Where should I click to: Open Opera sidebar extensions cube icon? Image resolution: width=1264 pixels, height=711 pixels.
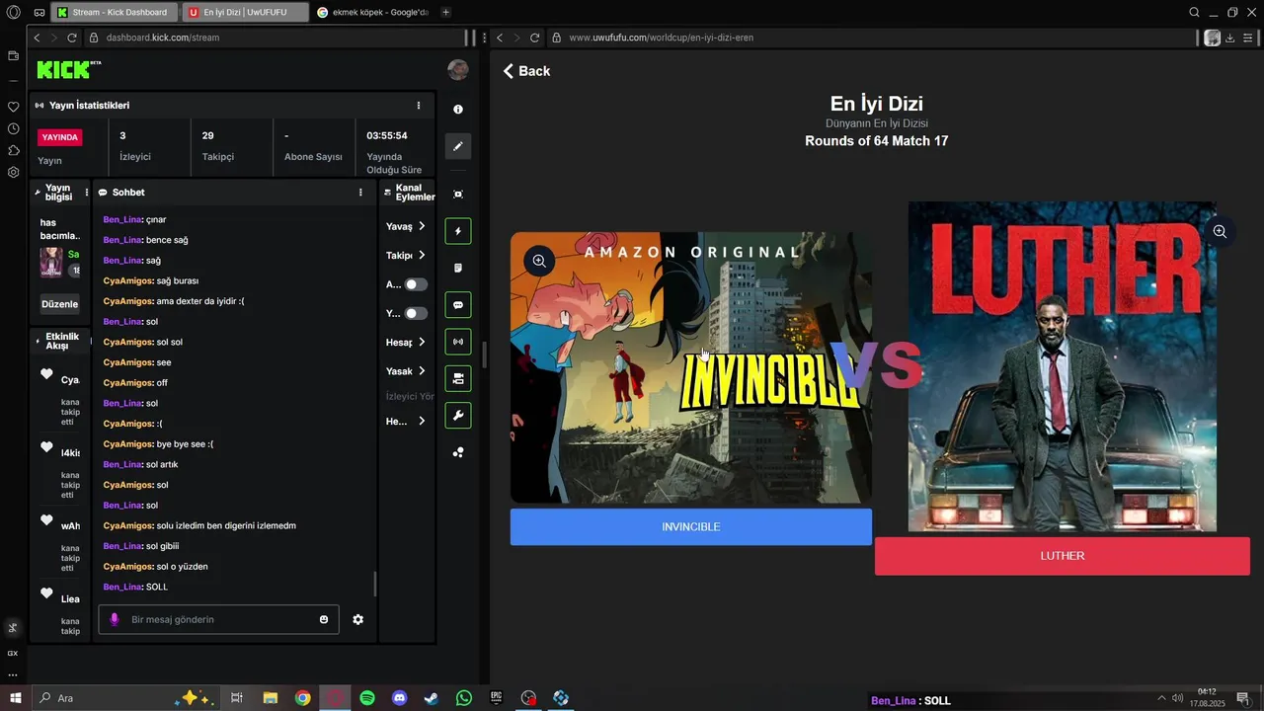pos(13,150)
